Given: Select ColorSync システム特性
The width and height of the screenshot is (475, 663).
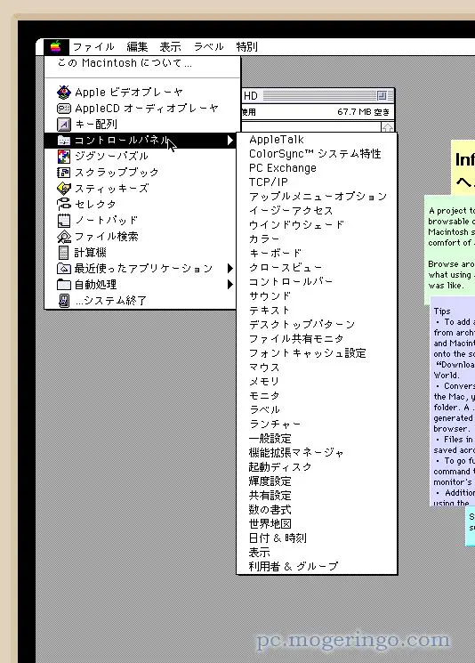Looking at the screenshot, I should [x=317, y=154].
